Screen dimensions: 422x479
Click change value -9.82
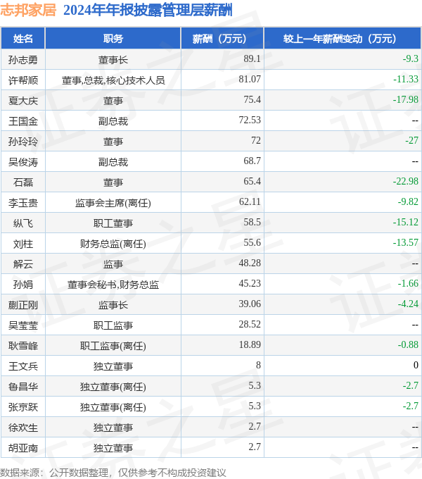click(408, 202)
